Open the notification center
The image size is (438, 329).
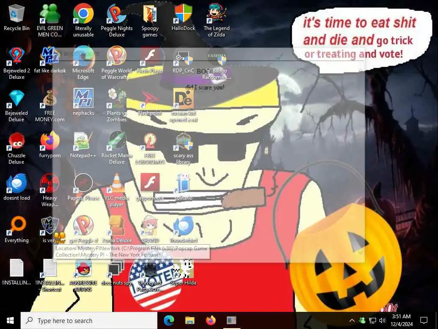click(x=424, y=320)
